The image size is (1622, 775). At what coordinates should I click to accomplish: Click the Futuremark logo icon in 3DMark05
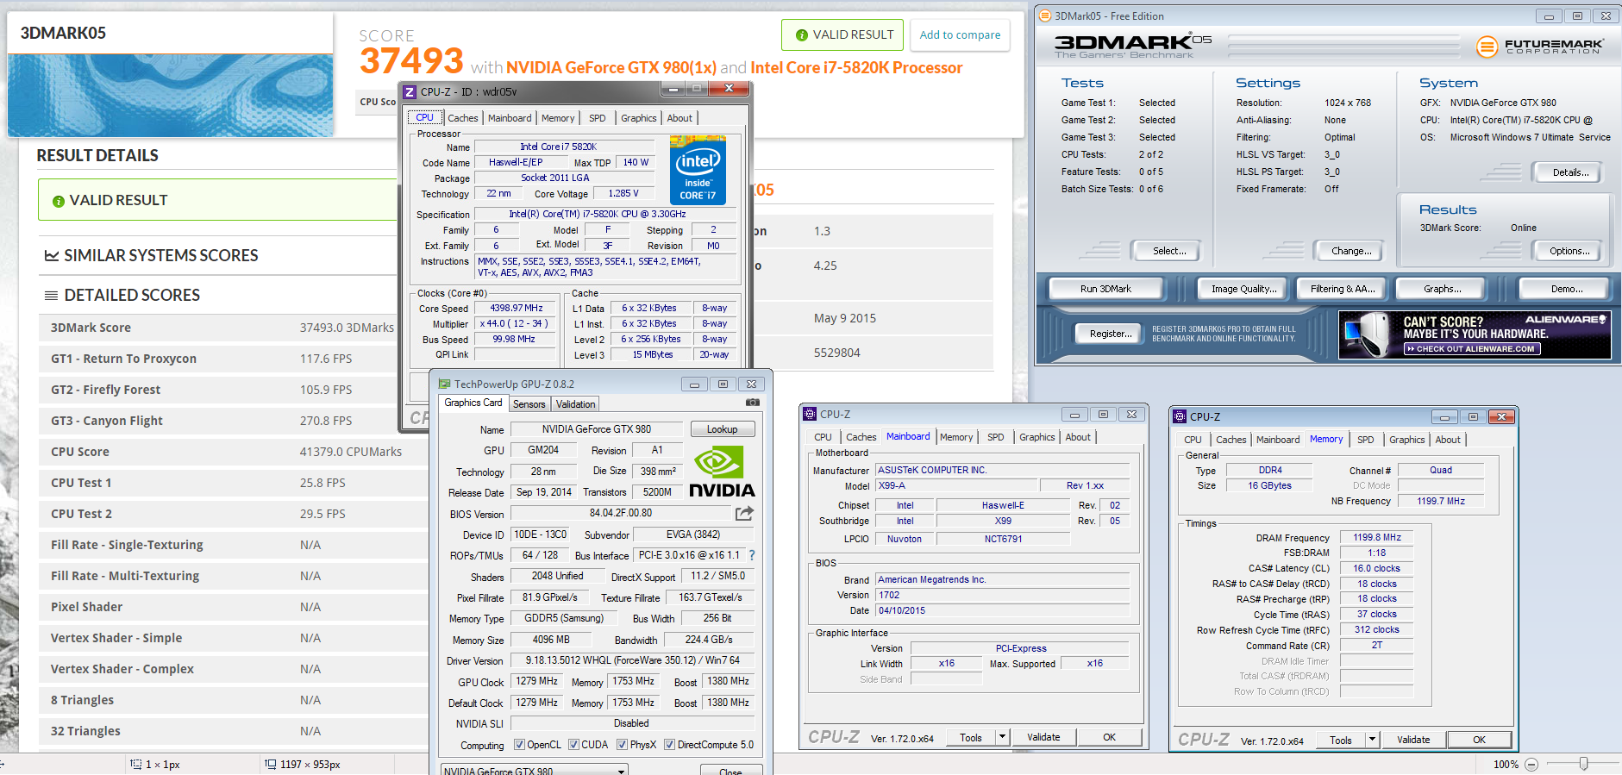click(x=1487, y=47)
